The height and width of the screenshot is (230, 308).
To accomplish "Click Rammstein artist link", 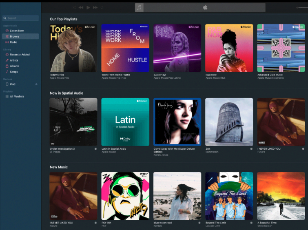I will tap(212, 152).
